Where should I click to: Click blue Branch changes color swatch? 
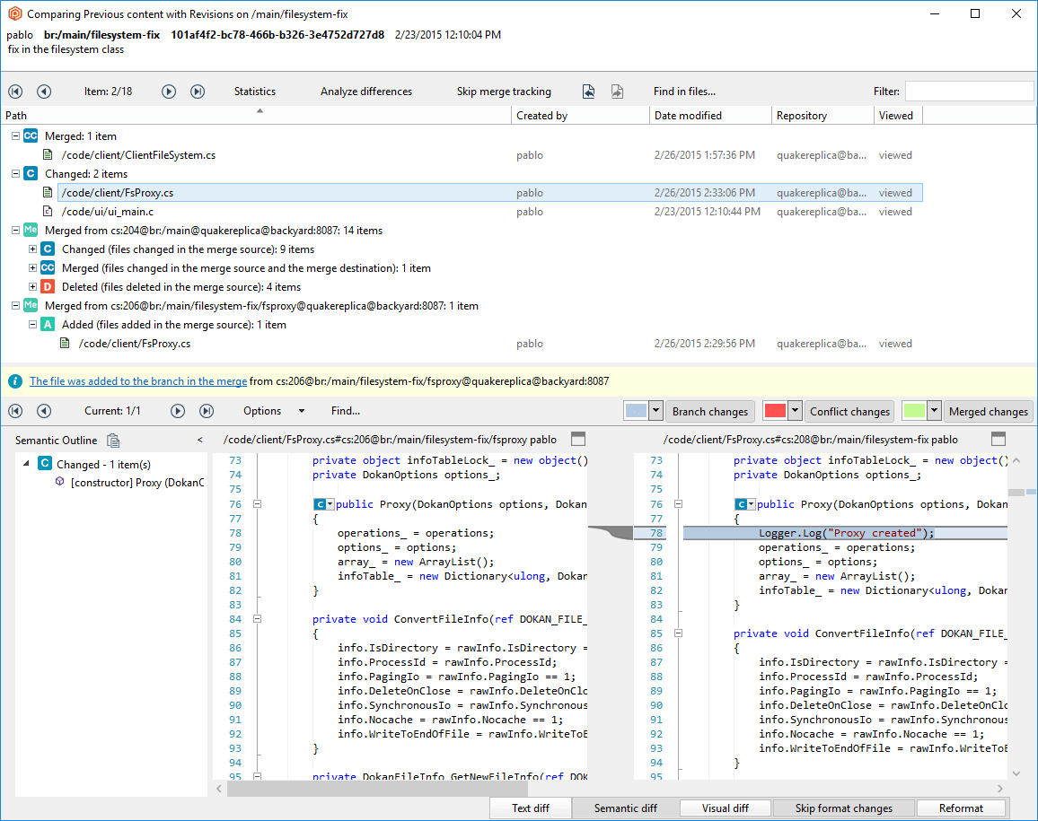pyautogui.click(x=636, y=411)
